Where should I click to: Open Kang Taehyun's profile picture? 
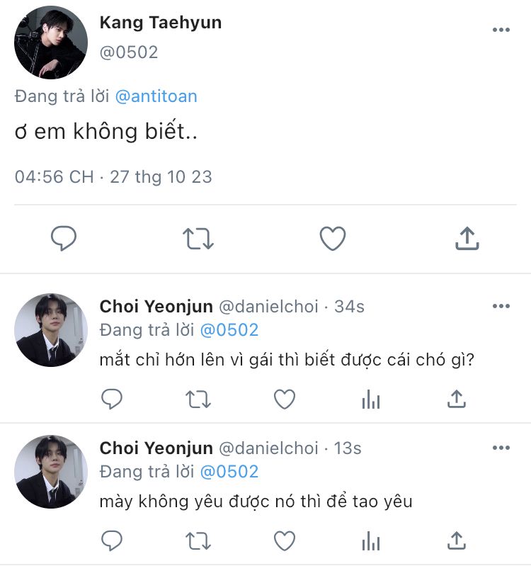pyautogui.click(x=51, y=43)
